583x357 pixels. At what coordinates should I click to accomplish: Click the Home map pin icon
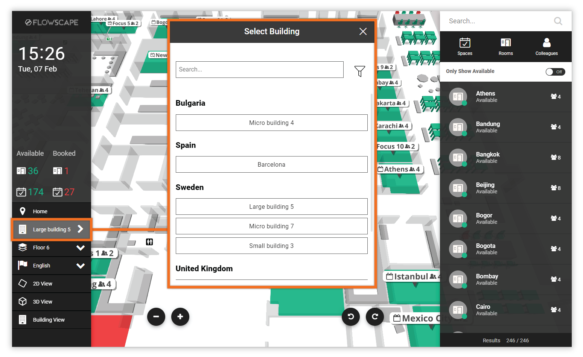tap(23, 211)
